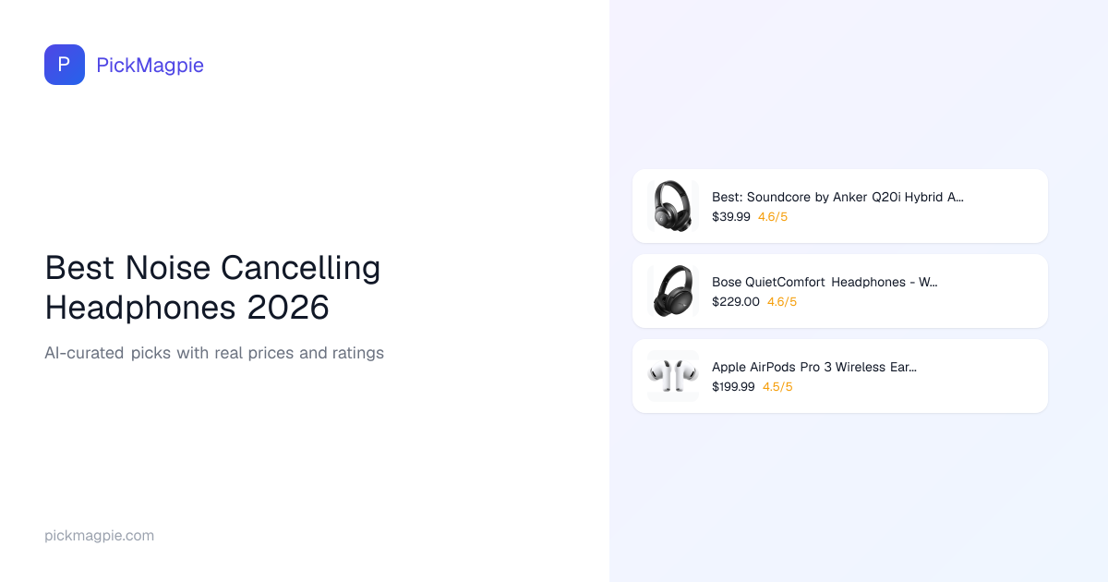
Task: Open the Apple AirPods Pro 3 thumbnail
Action: (x=672, y=376)
